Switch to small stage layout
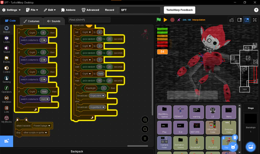Viewport: 260px width, 154px height. pos(239,20)
